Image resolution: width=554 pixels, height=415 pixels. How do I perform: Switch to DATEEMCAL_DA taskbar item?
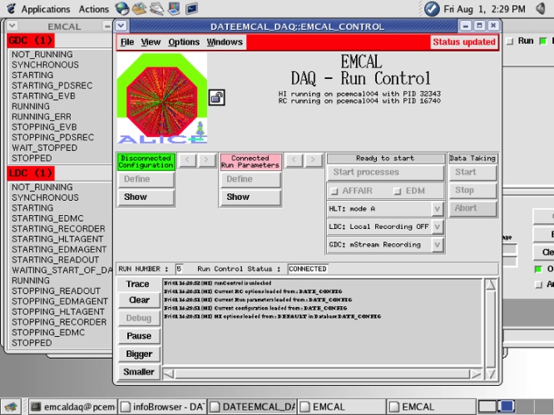tap(252, 407)
